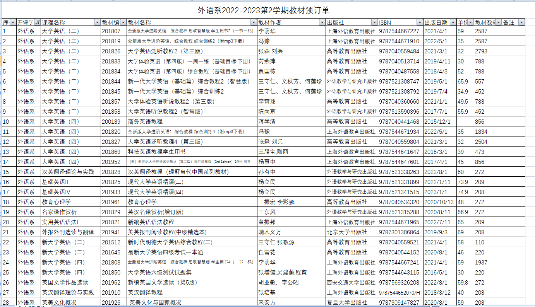Open the 教材作者 column filter dropdown
The image size is (535, 307).
322,22
